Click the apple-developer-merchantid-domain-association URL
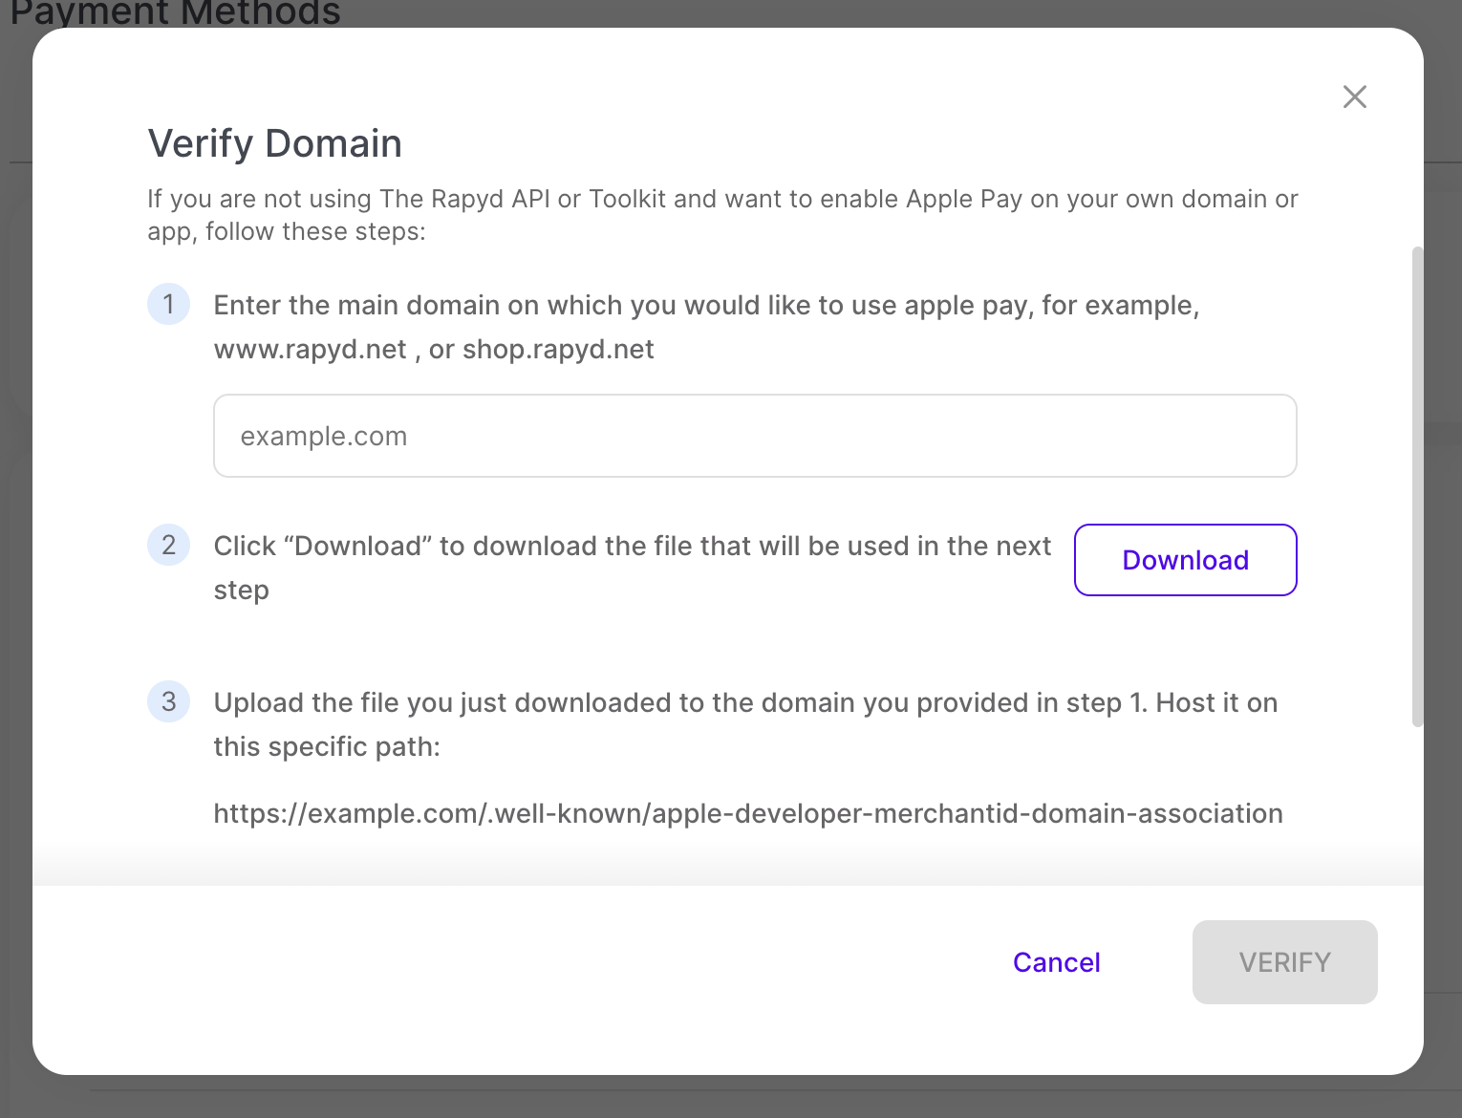 click(748, 813)
